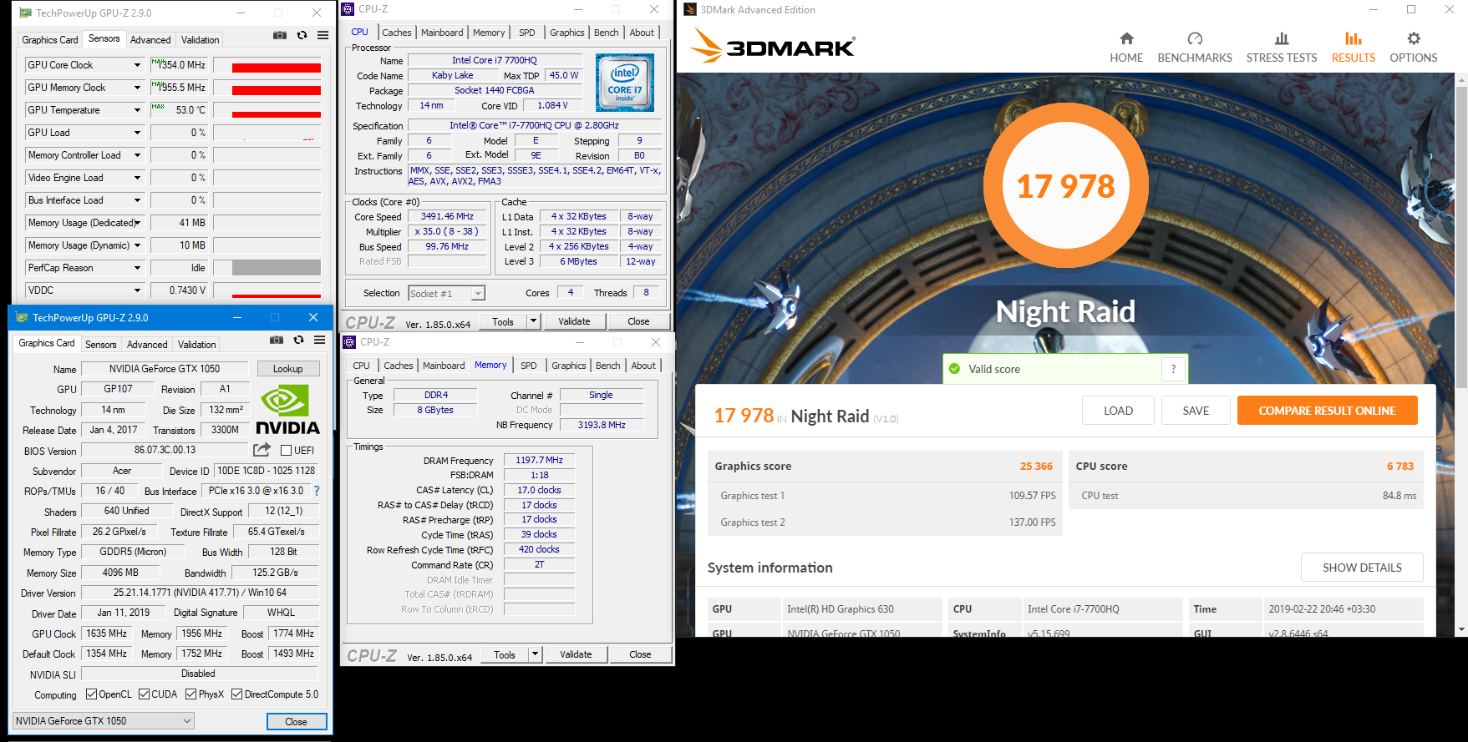This screenshot has width=1468, height=742.
Task: Click BIOS share/export icon in GPU-Z
Action: [262, 449]
